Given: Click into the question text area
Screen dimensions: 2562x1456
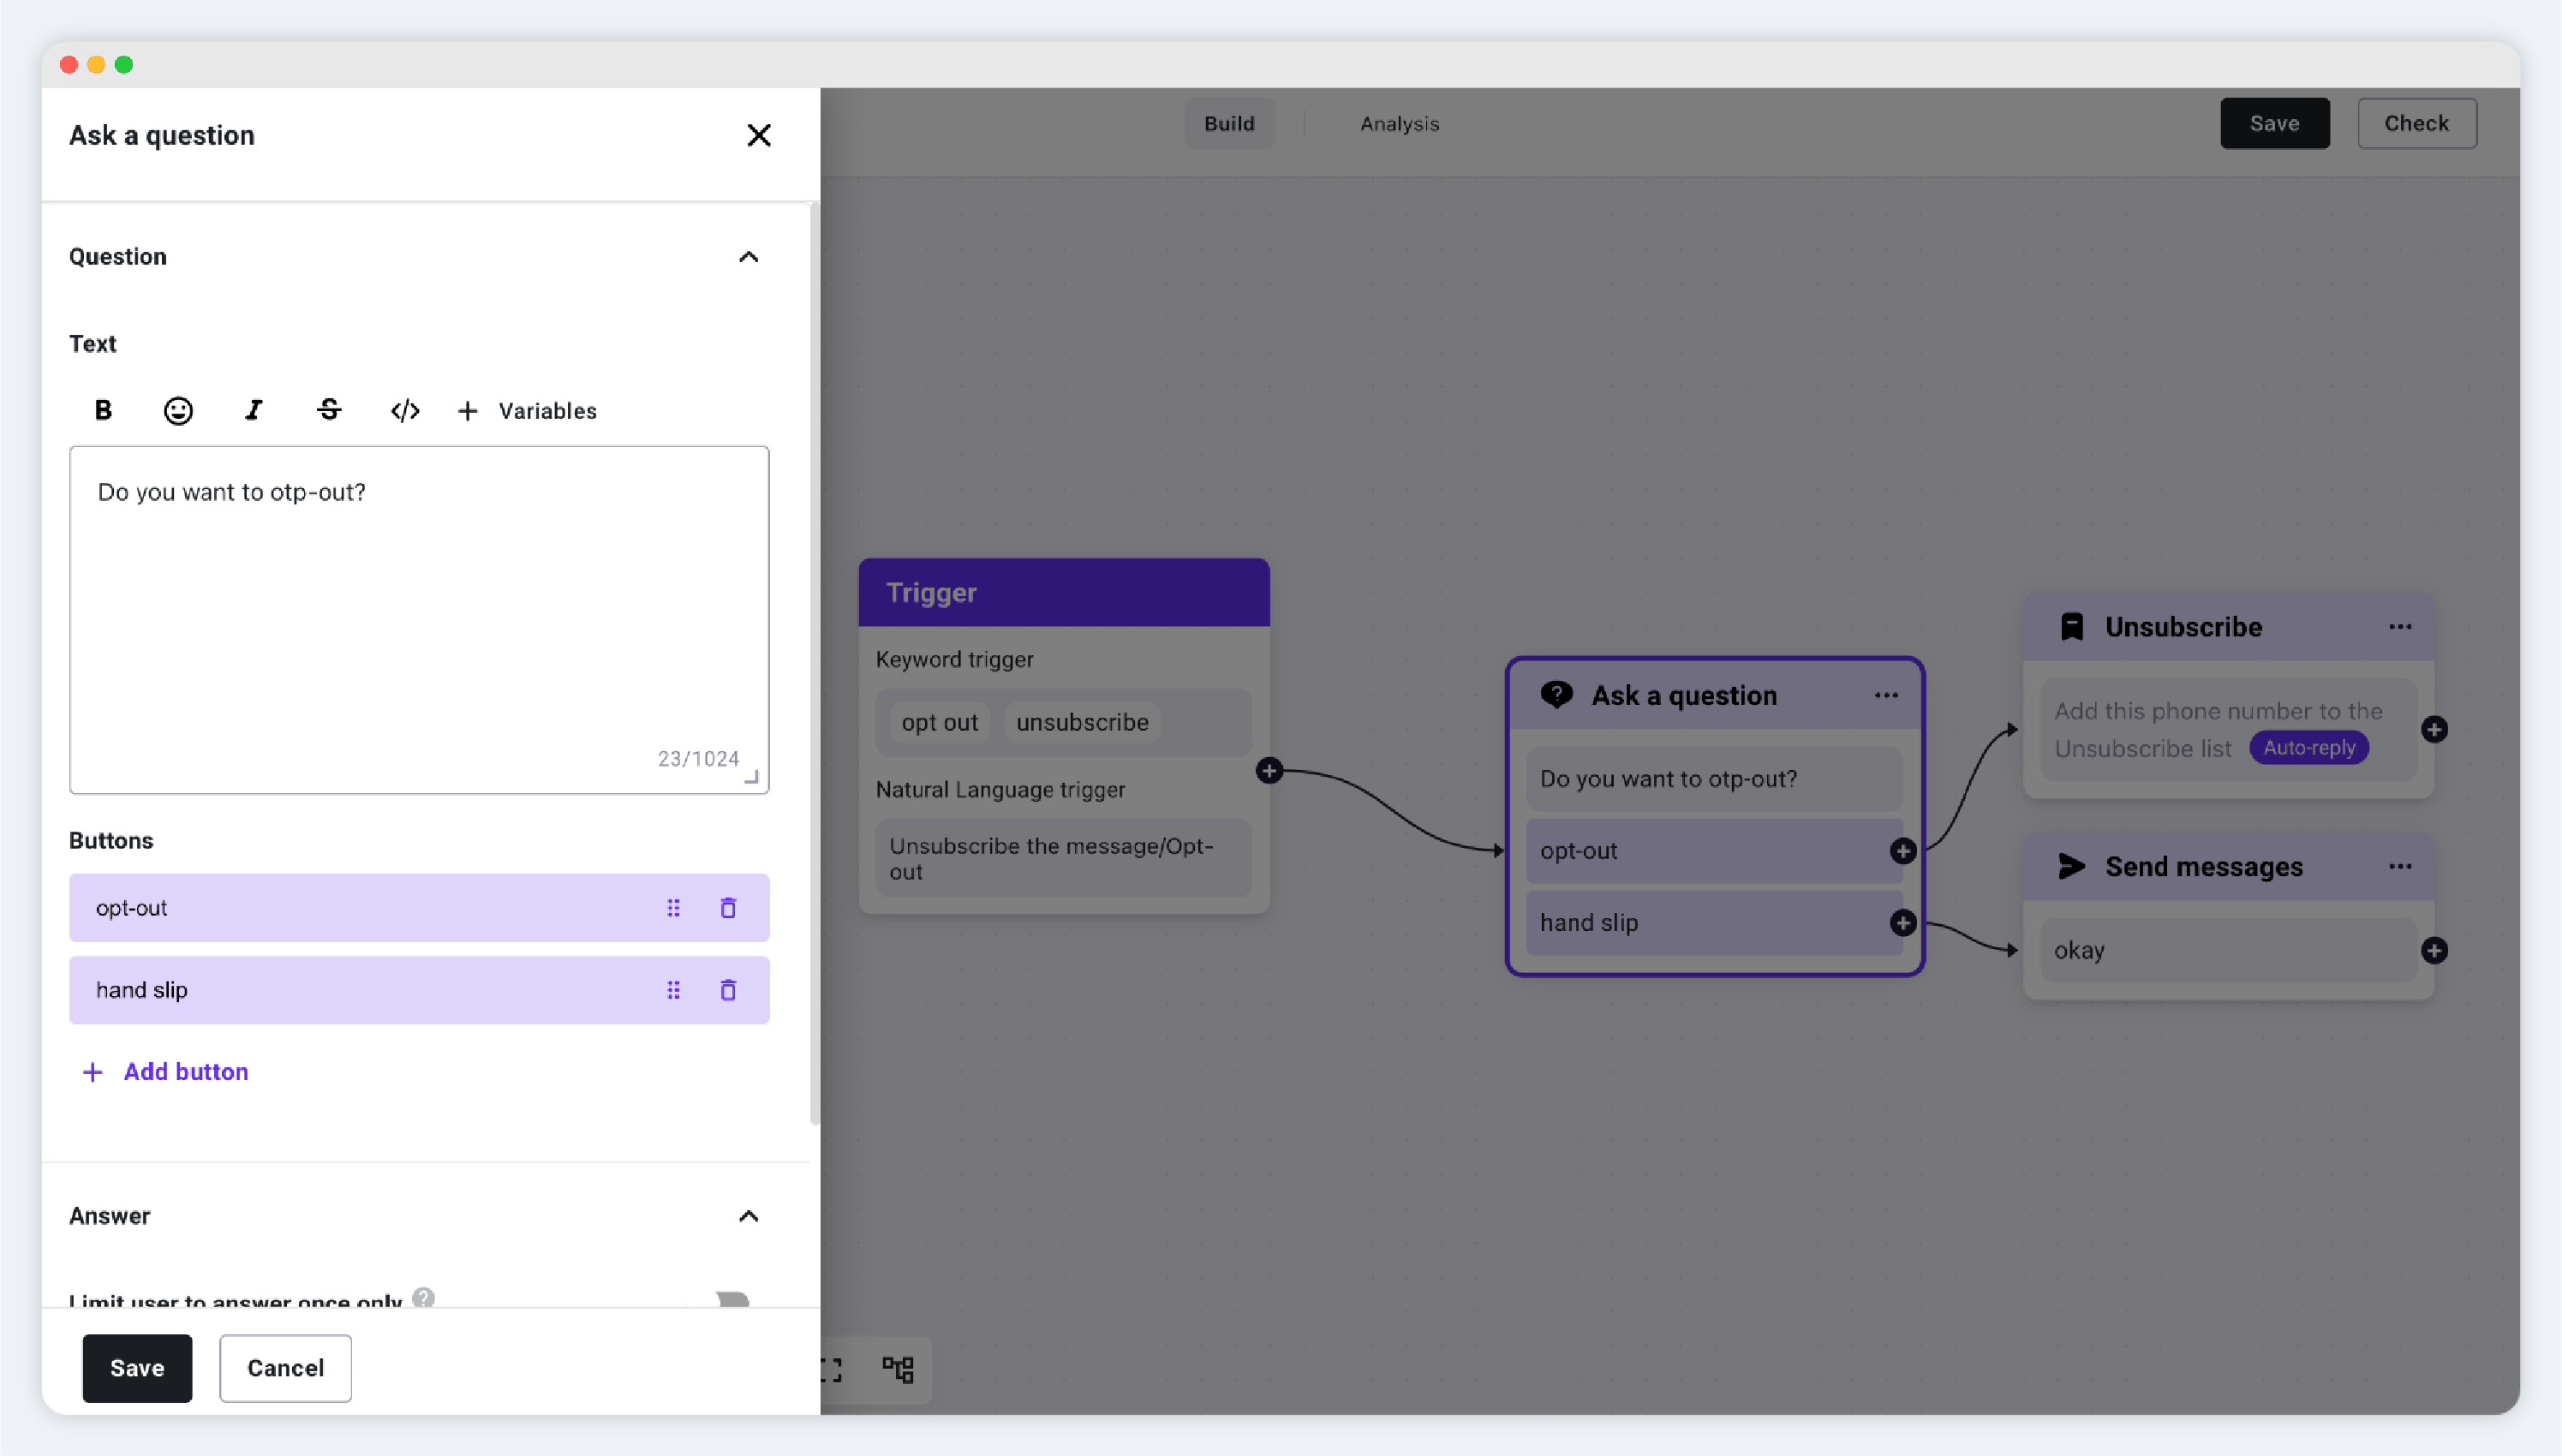Looking at the screenshot, I should (x=418, y=620).
